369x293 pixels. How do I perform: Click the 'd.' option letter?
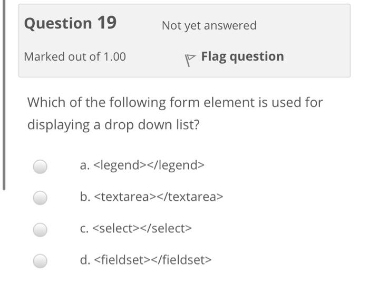[85, 259]
